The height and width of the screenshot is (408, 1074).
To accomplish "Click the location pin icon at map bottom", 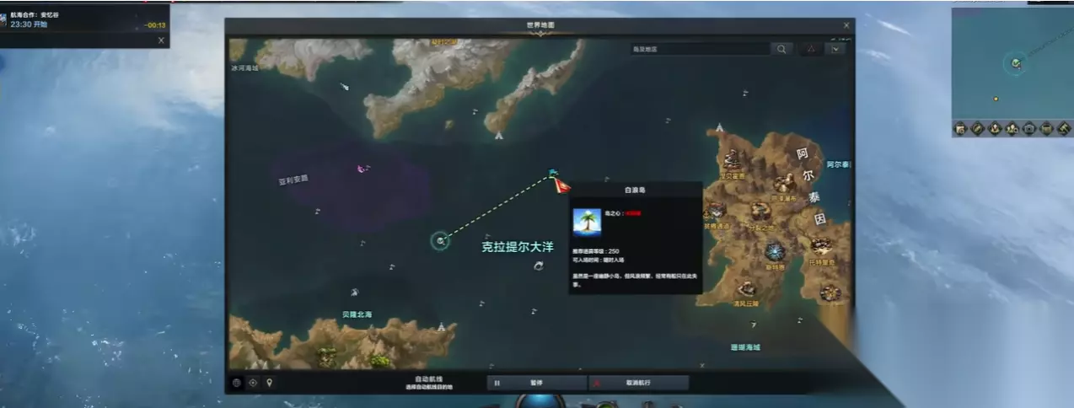I will 269,383.
